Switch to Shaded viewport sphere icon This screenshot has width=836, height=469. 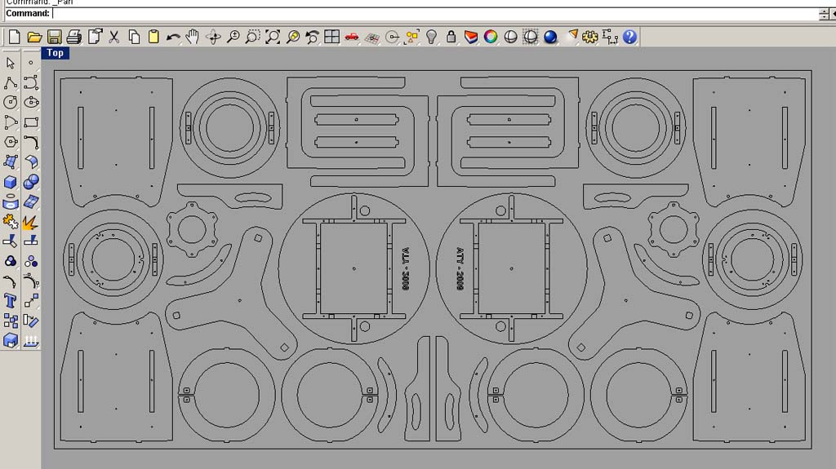pos(510,37)
